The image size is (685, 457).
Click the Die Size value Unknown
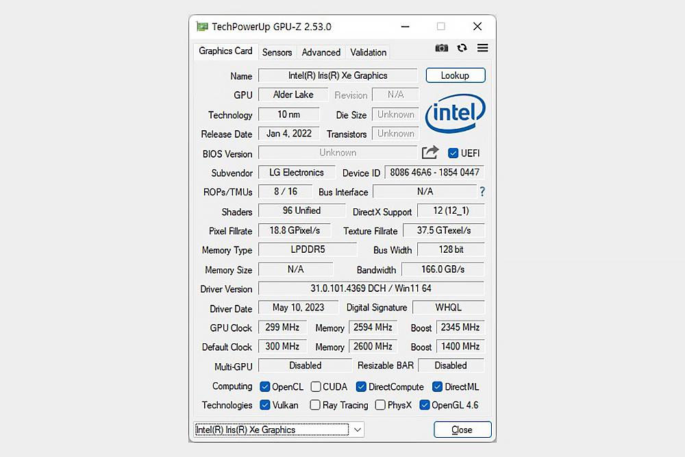pos(395,114)
